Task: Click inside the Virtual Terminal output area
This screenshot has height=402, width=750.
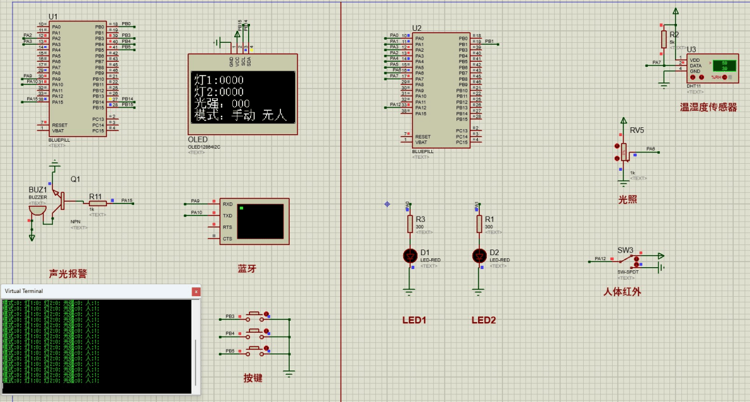Action: click(x=94, y=347)
